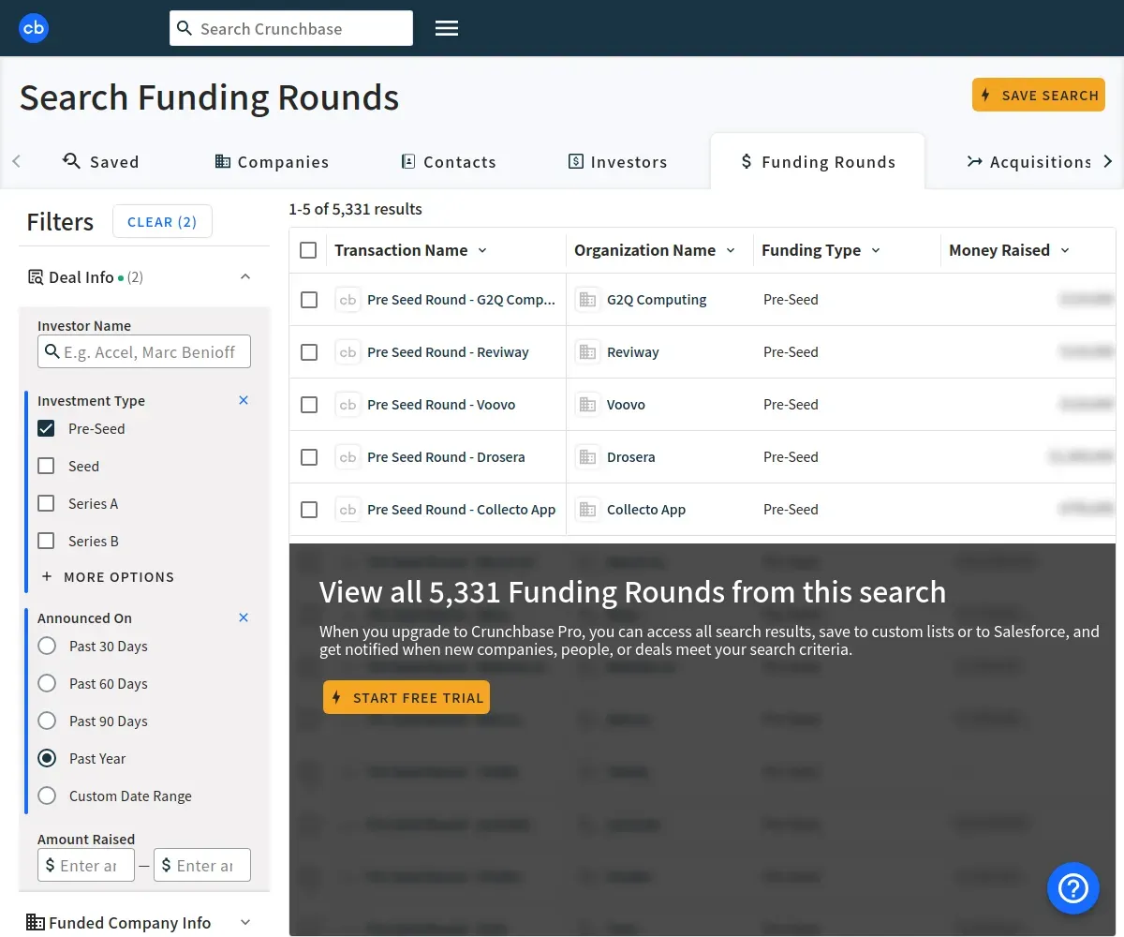Click the Clear (2) filters button

pyautogui.click(x=162, y=222)
